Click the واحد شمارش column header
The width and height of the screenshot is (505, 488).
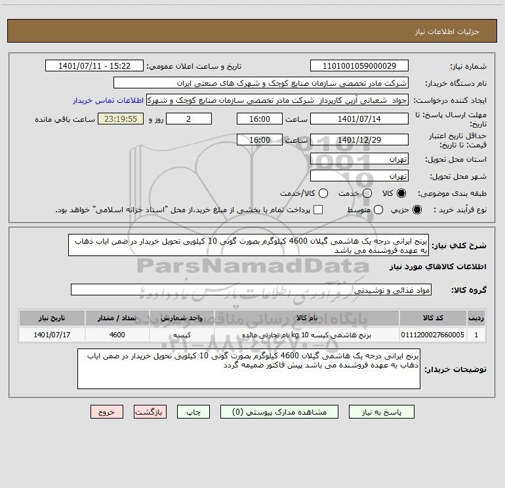click(182, 318)
